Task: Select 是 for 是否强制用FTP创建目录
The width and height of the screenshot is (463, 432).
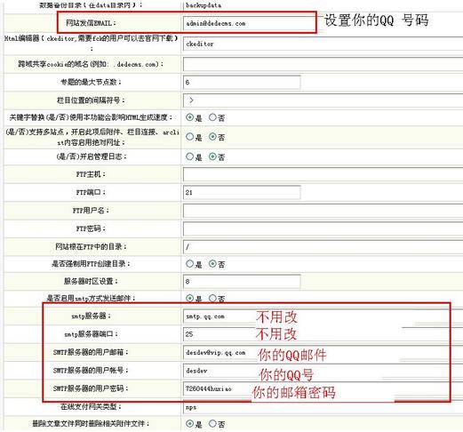Action: (189, 263)
